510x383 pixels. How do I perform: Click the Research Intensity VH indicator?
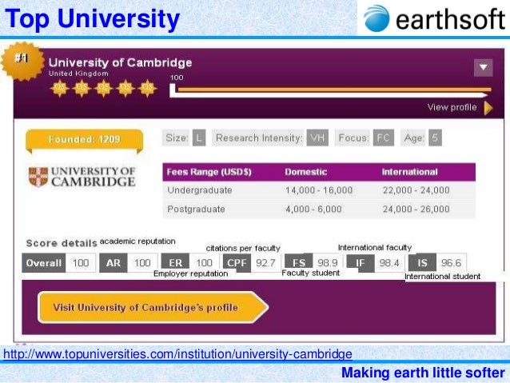coord(270,138)
